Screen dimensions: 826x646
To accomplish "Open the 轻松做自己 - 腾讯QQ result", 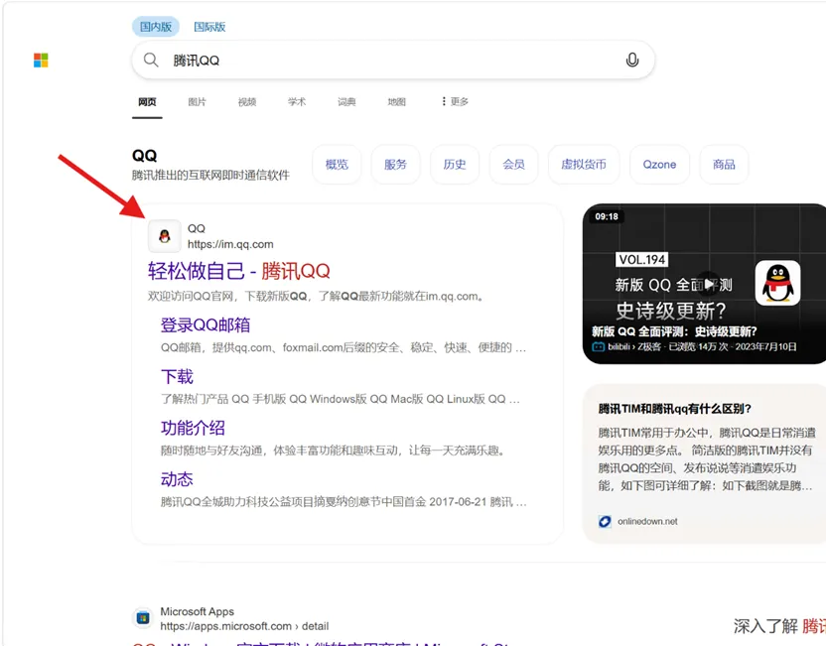I will (238, 271).
